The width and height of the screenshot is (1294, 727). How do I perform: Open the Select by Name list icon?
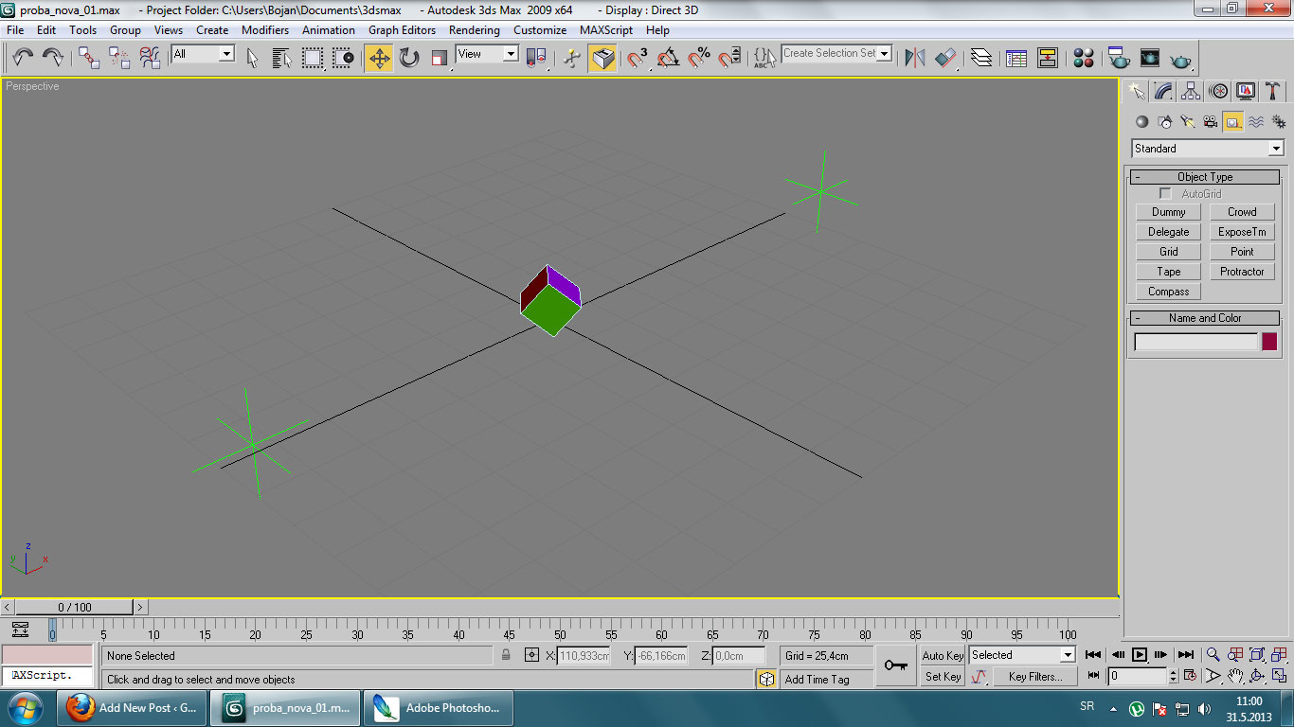pos(282,58)
